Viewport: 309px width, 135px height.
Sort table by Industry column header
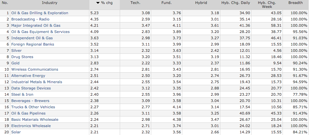[x=50, y=3]
